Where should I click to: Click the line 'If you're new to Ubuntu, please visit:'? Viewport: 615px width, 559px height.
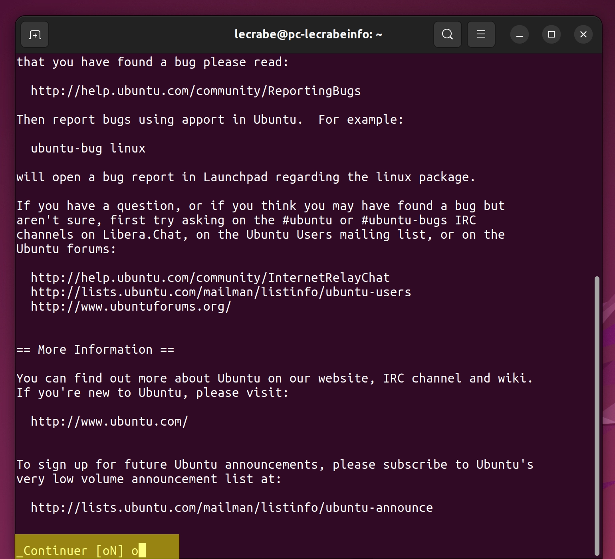(x=152, y=392)
